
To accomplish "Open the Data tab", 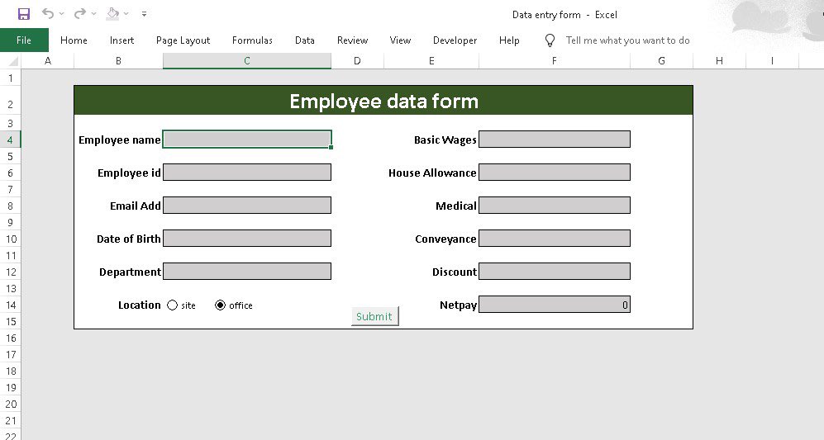I will [x=305, y=40].
